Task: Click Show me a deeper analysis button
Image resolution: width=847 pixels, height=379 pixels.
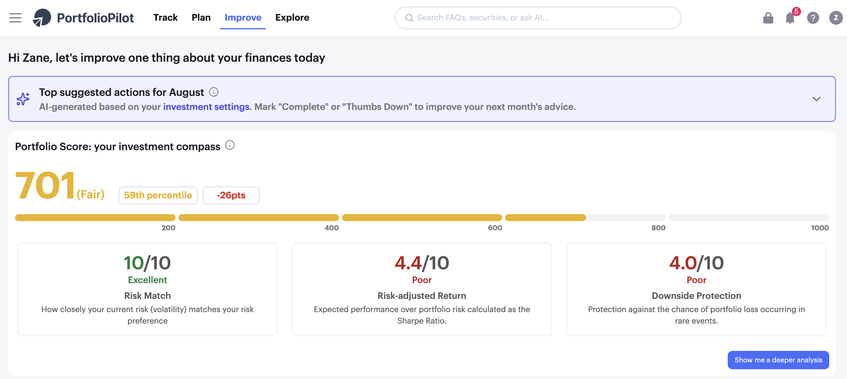Action: pos(778,360)
